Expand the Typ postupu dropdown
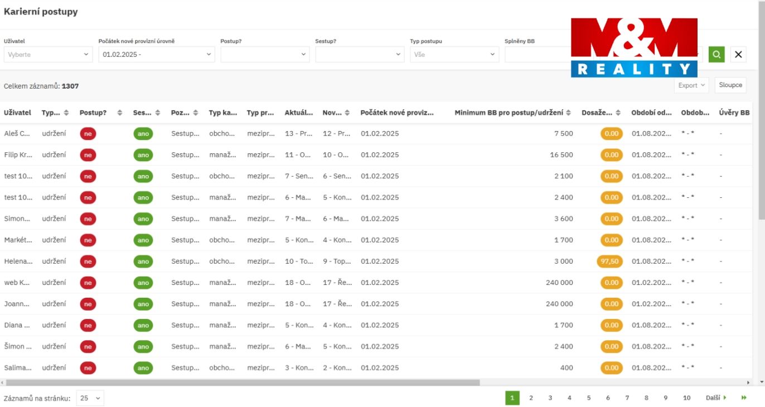The height and width of the screenshot is (407, 765). pyautogui.click(x=454, y=55)
